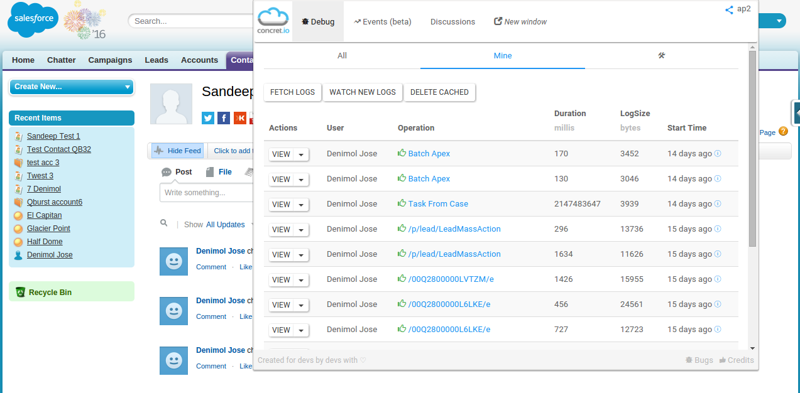This screenshot has width=800, height=393.
Task: Expand VIEW dropdown arrow in 456 millis row
Action: [302, 304]
